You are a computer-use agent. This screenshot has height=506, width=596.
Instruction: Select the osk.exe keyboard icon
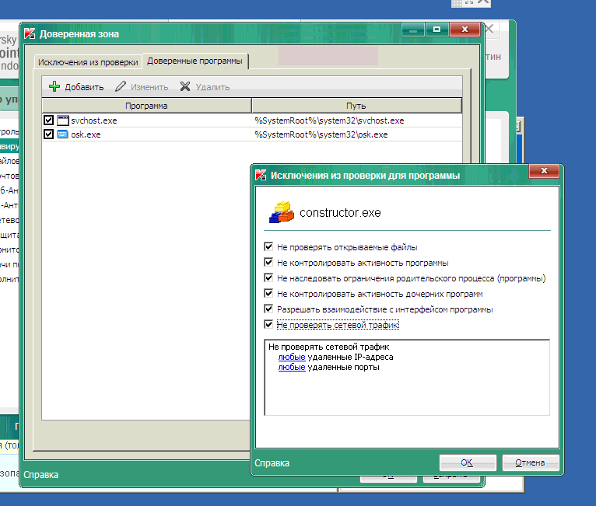point(63,134)
